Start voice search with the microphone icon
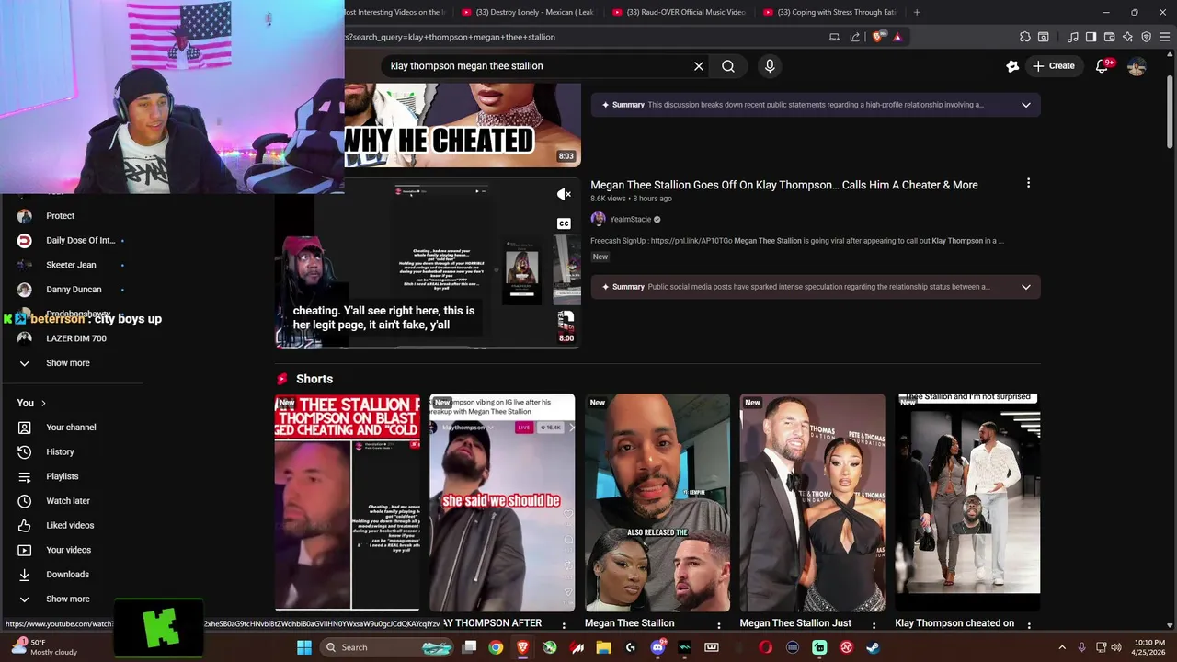Viewport: 1177px width, 662px height. click(x=770, y=66)
